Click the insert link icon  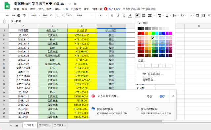191,16
